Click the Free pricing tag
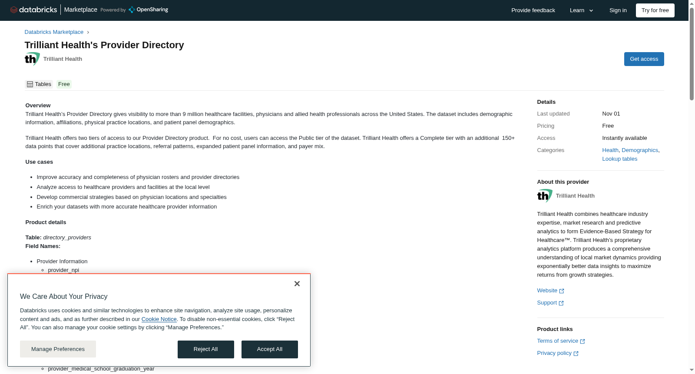 64,84
